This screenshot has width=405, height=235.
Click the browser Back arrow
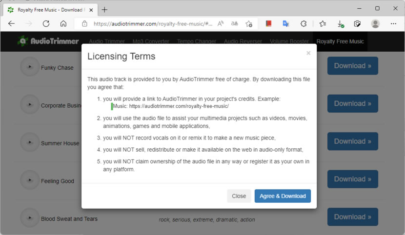(11, 24)
